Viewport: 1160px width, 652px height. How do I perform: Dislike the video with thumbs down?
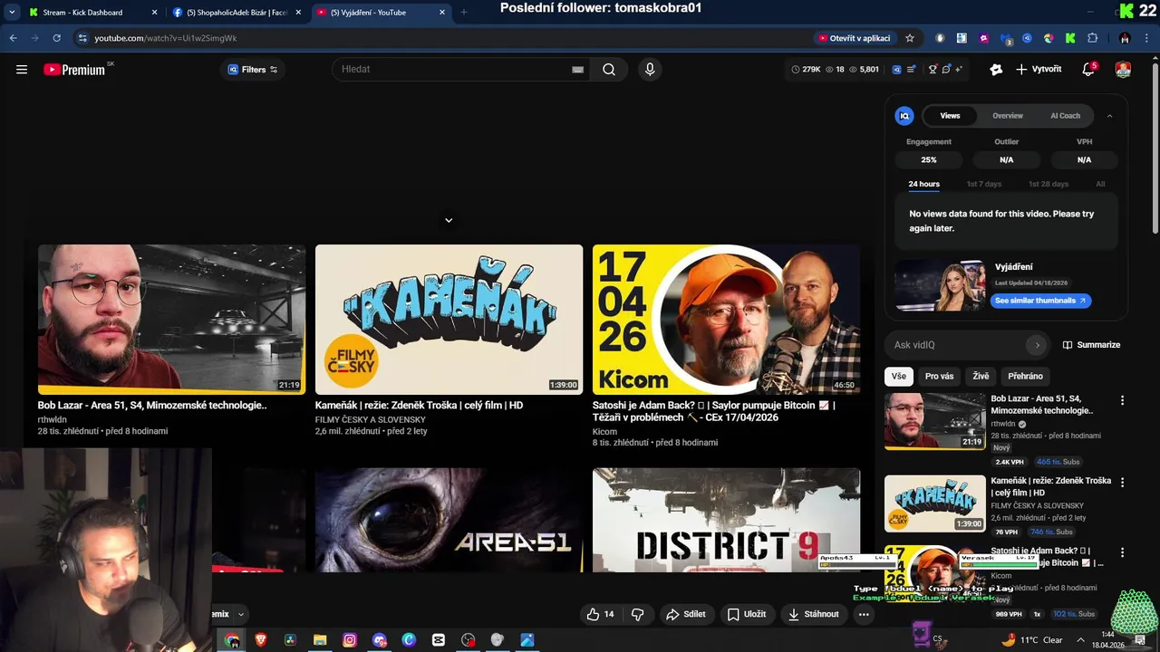(x=637, y=614)
